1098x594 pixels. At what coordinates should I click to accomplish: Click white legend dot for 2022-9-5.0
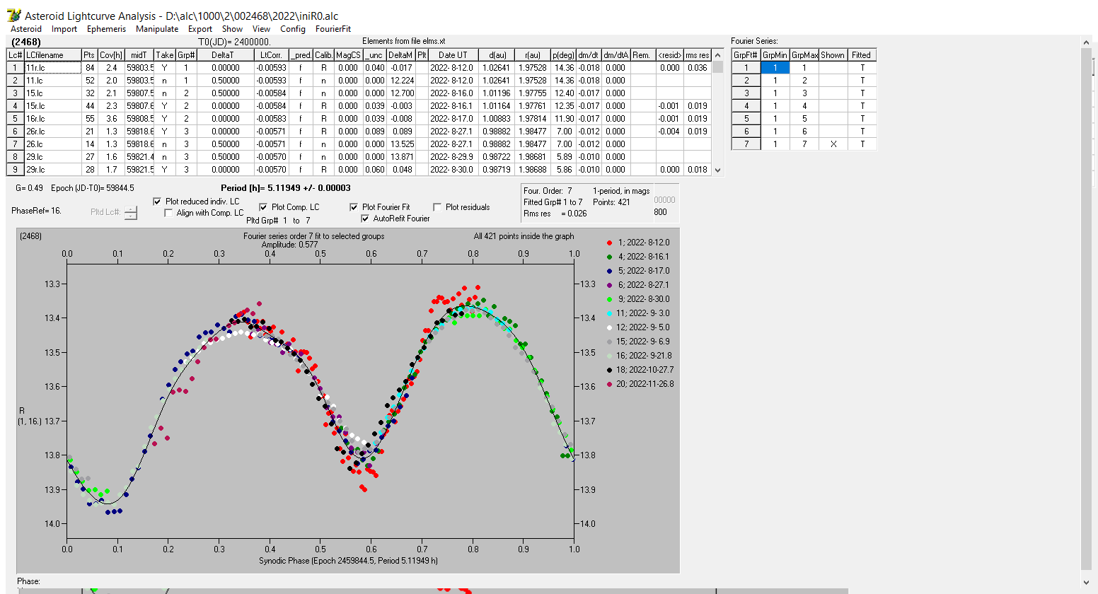pos(609,327)
